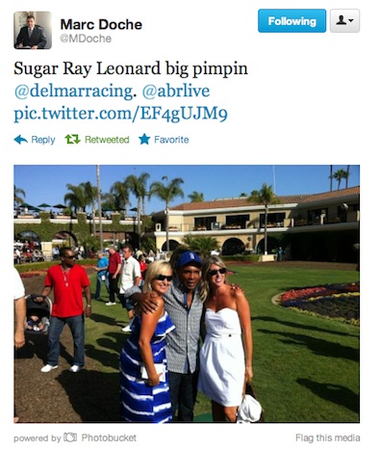Undo retweet via Retweeted label
This screenshot has height=450, width=380.
[x=107, y=140]
